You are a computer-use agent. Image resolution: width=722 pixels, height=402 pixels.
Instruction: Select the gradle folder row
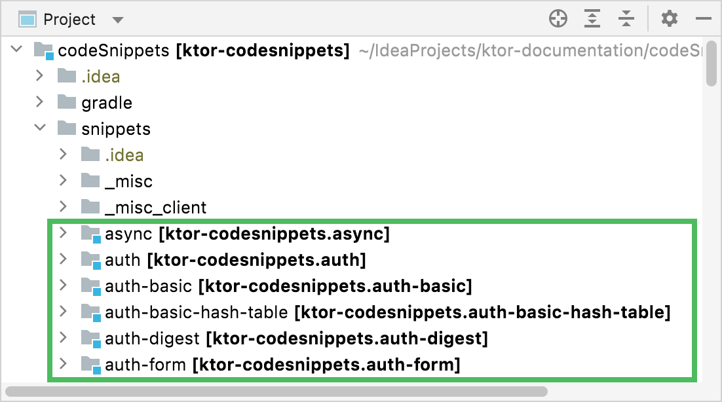click(352, 102)
